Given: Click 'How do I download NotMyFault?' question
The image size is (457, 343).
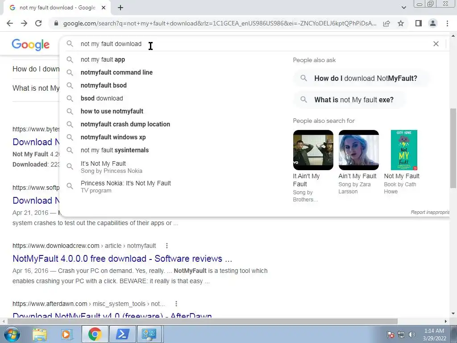Looking at the screenshot, I should click(361, 78).
